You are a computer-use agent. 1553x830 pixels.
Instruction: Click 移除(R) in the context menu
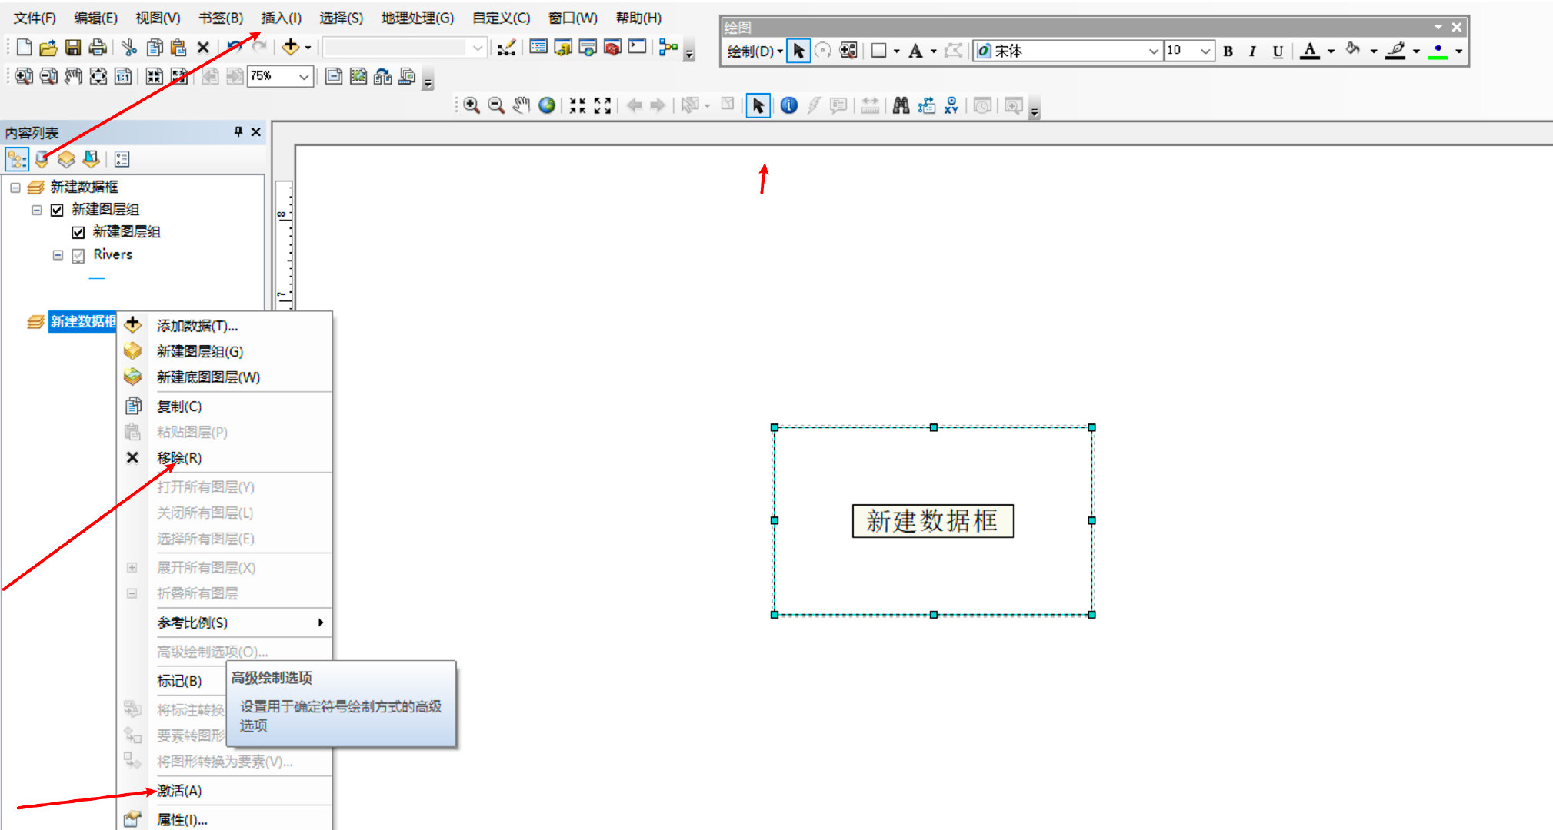click(179, 458)
